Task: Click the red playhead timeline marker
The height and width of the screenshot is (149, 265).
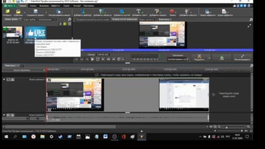Action: [47, 70]
